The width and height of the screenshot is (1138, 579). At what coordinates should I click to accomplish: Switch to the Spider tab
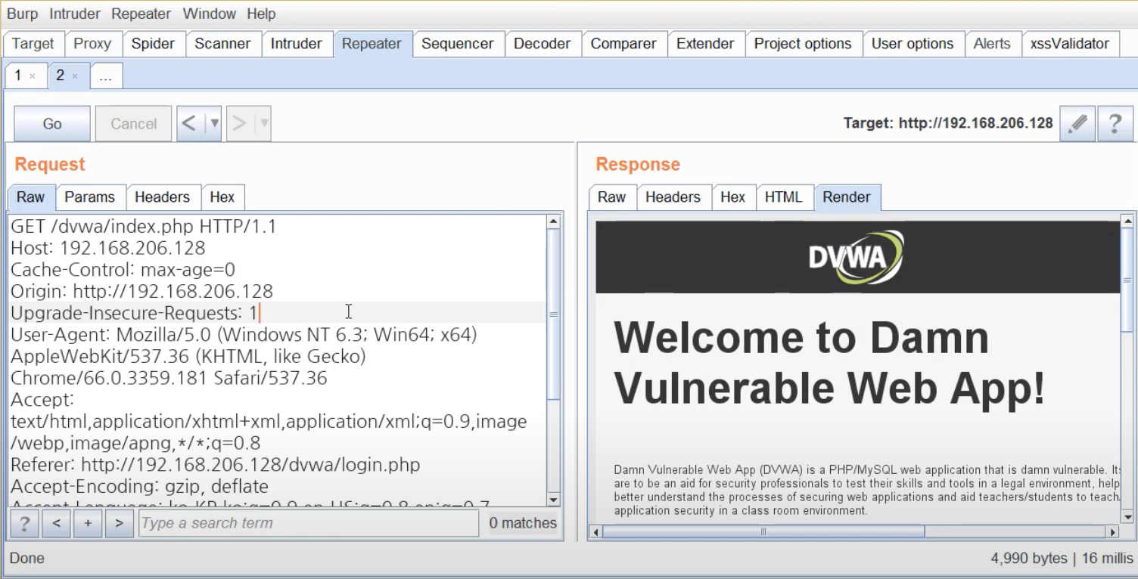tap(153, 44)
